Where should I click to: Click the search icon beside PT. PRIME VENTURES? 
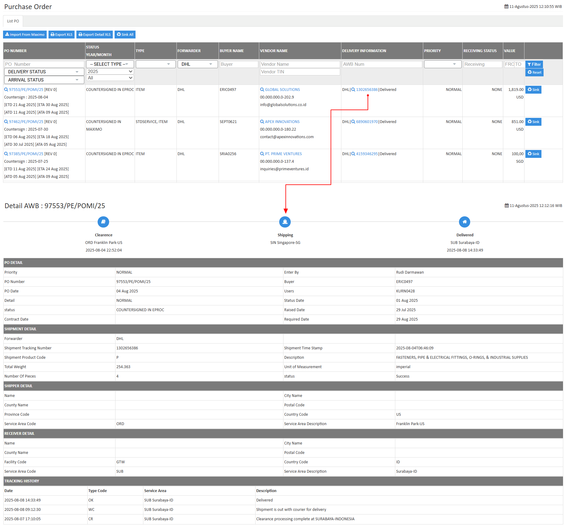262,154
